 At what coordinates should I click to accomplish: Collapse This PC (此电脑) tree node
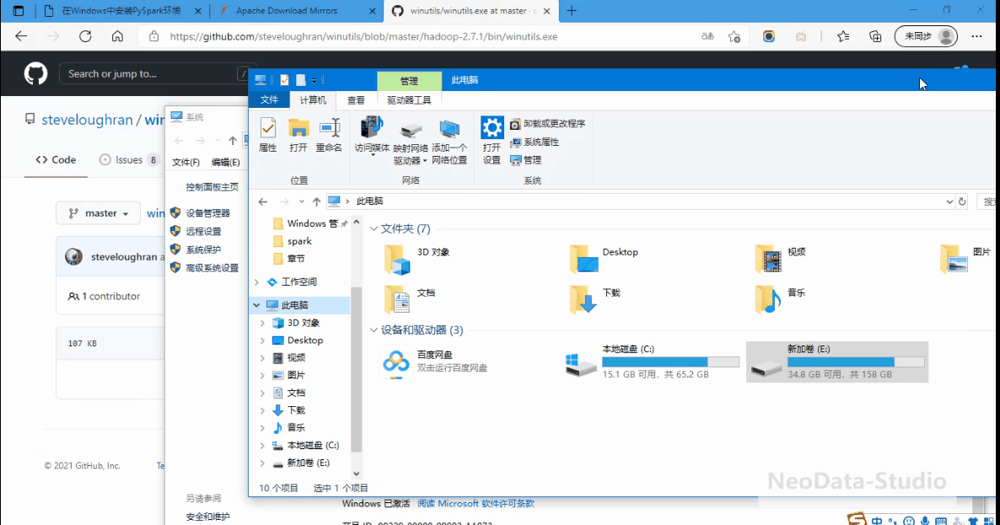256,305
